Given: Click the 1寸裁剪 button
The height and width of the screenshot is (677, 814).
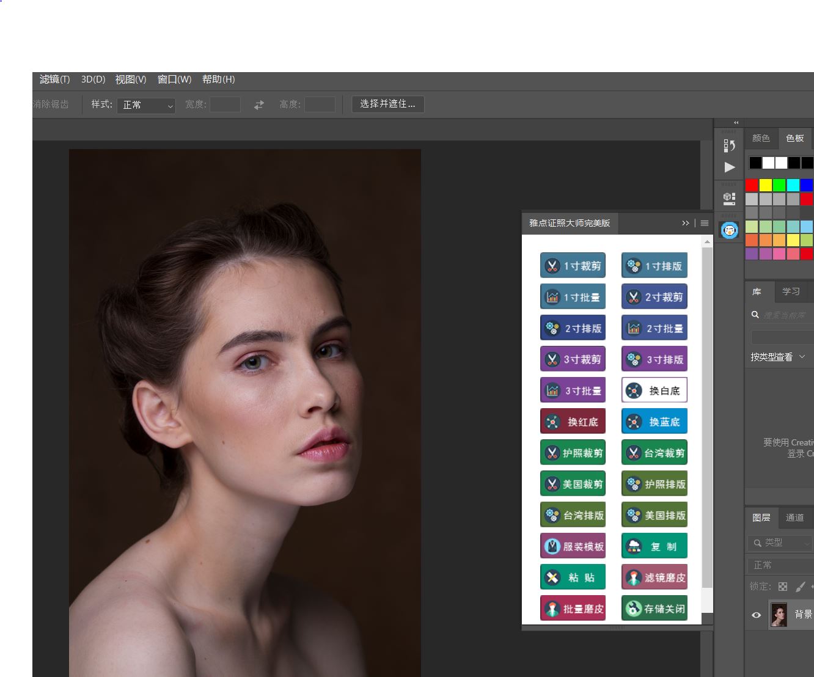Looking at the screenshot, I should [x=573, y=266].
